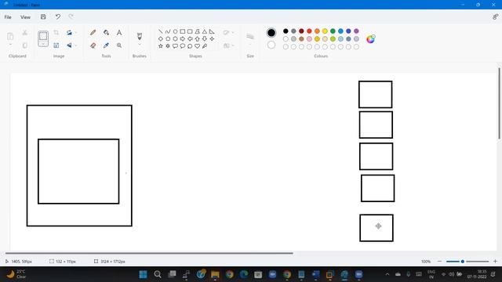Click the horizontal scrollbar below the canvas
This screenshot has width=502, height=282.
click(x=149, y=253)
